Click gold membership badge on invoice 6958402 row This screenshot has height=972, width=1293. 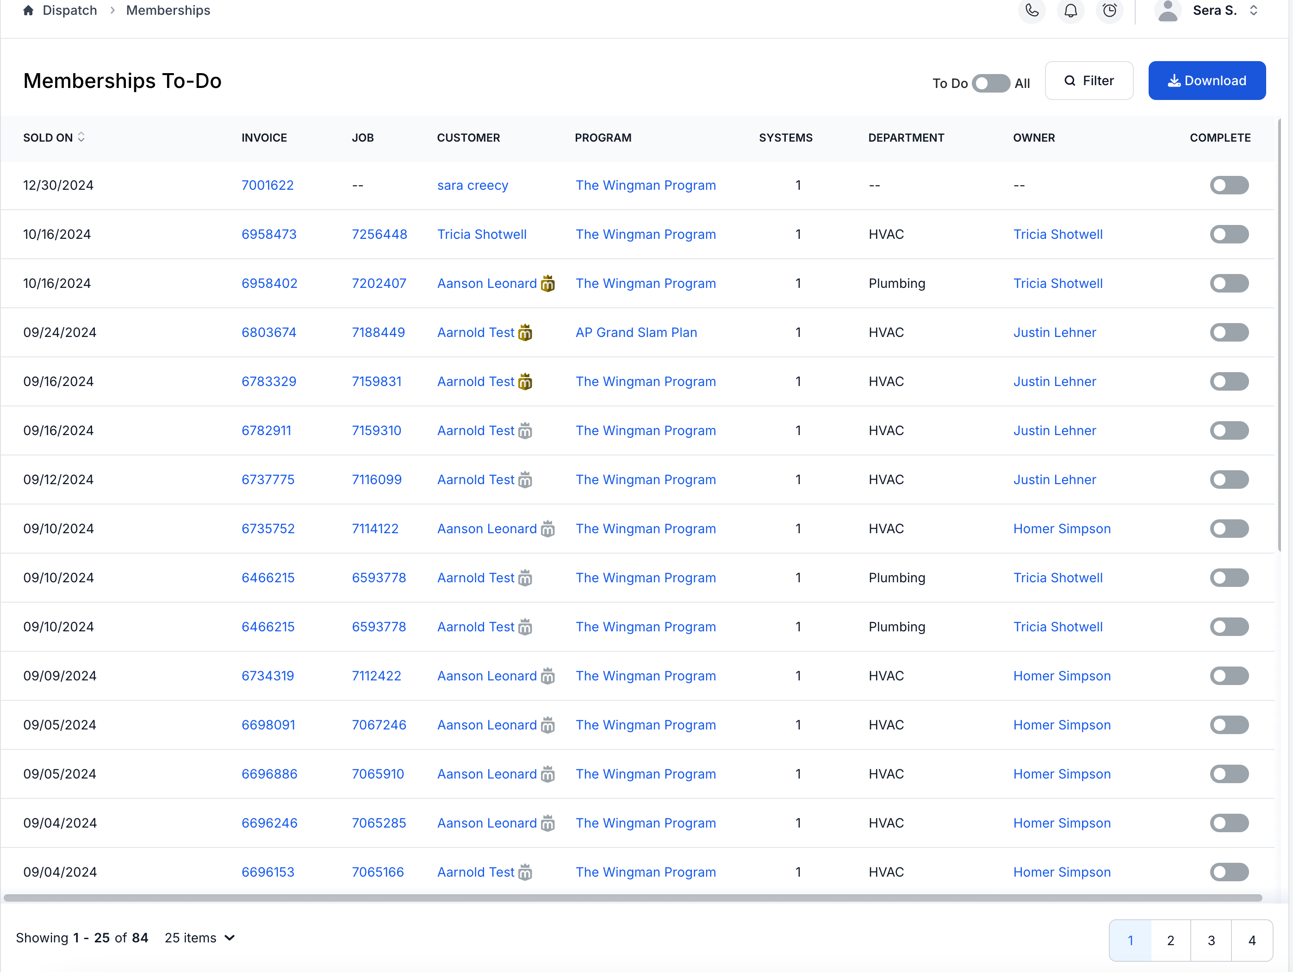[548, 283]
